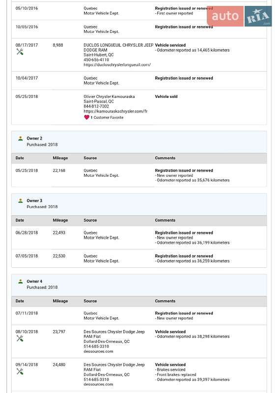The height and width of the screenshot is (393, 278).
Task: Click the pink Customer Favorite heart icon
Action: (x=86, y=117)
